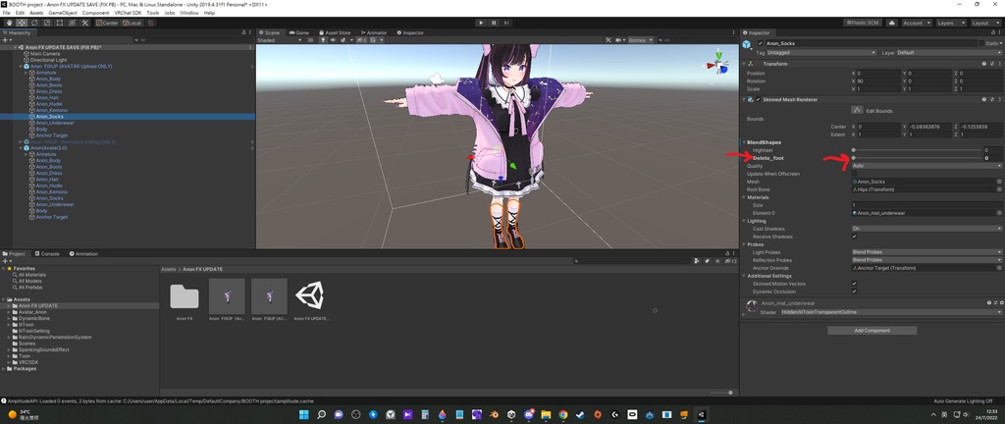The image size is (1005, 424).
Task: Select the Rotate tool in toolbar
Action: 34,23
